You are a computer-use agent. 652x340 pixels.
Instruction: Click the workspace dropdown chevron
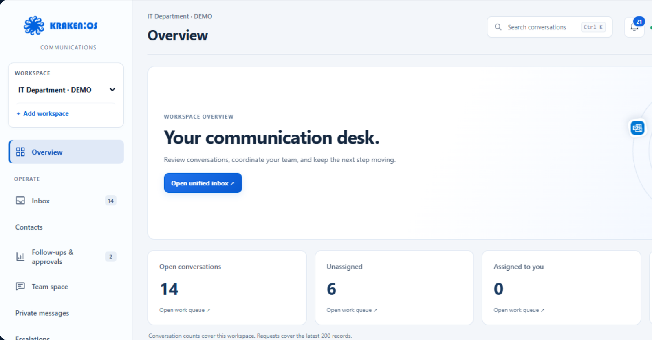click(112, 90)
